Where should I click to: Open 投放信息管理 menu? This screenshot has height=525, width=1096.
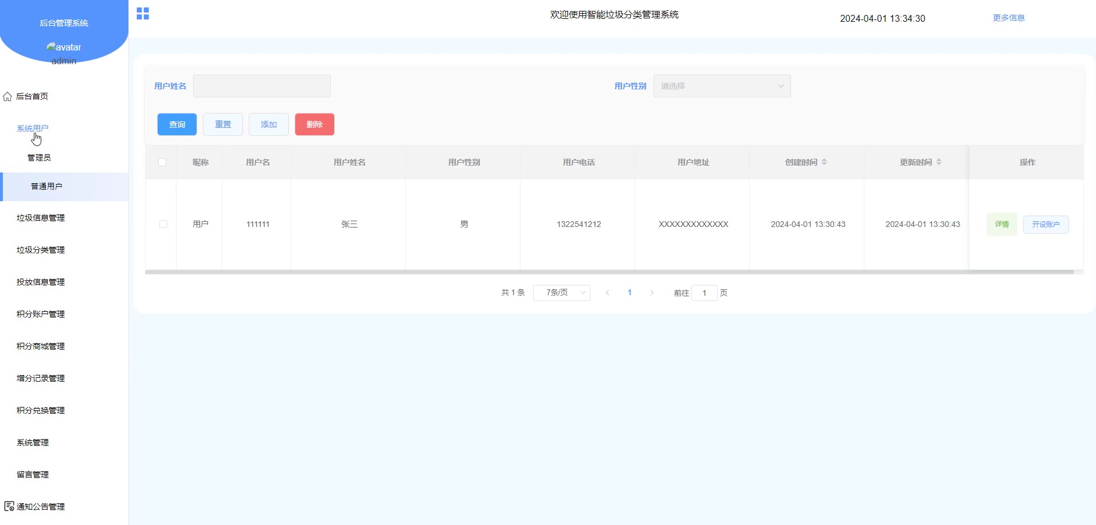coord(41,282)
